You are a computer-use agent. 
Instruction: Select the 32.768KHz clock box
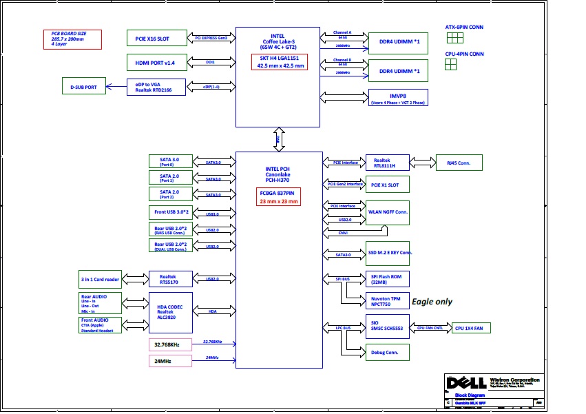168,344
